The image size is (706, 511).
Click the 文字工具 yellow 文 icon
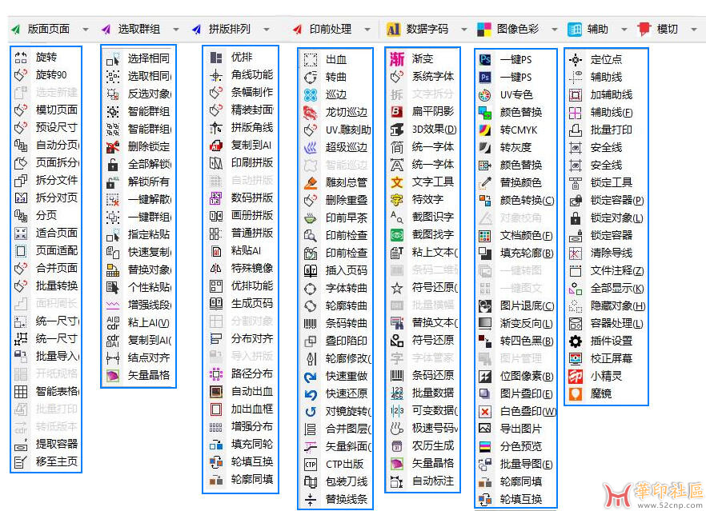coord(397,182)
